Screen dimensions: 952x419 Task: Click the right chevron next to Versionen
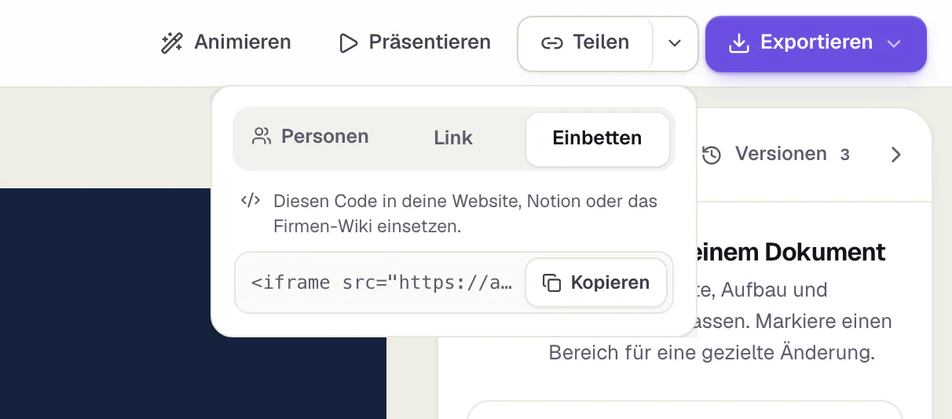pos(896,155)
